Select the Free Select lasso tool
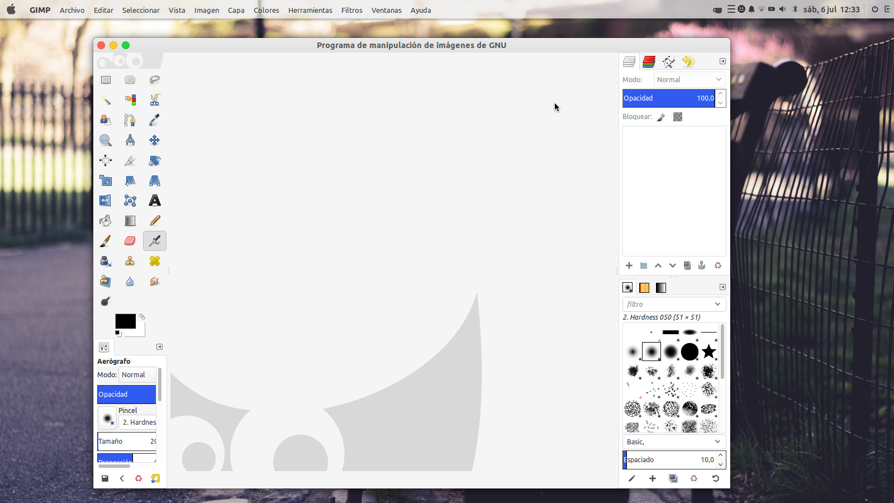The image size is (894, 503). click(155, 80)
